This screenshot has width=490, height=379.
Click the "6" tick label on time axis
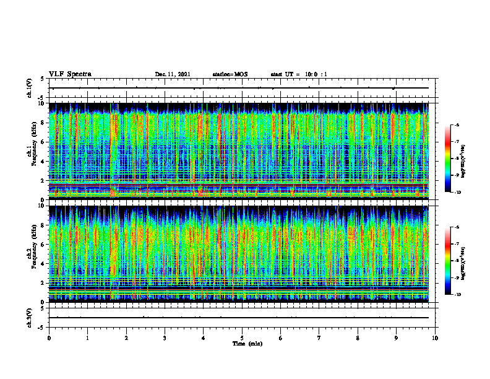[x=281, y=338]
